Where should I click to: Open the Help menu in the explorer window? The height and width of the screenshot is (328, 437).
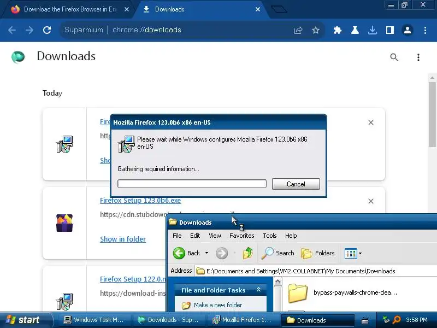(291, 236)
